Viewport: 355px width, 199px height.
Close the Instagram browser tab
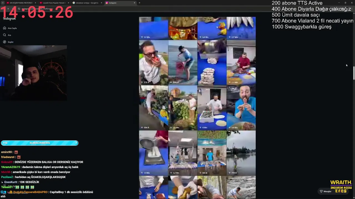(135, 3)
